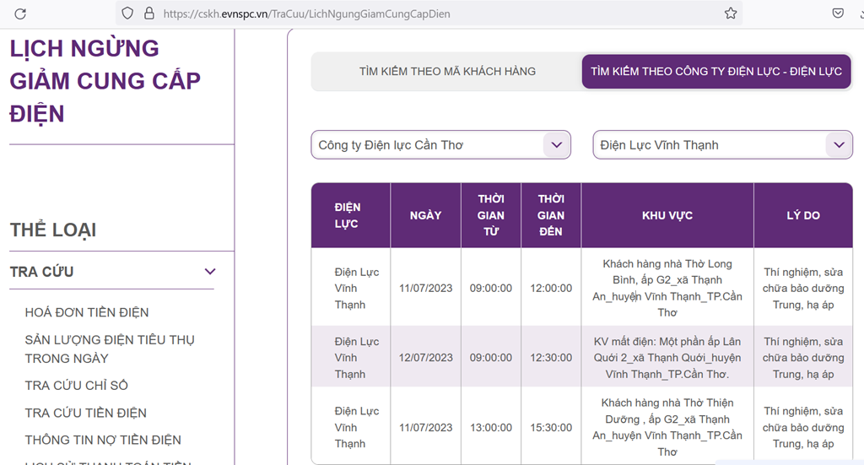Viewport: 864px width, 465px height.
Task: Click the tracking protection shield icon
Action: pos(127,14)
